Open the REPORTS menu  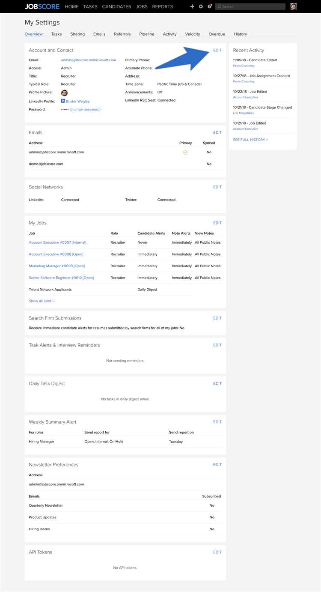[x=163, y=6]
